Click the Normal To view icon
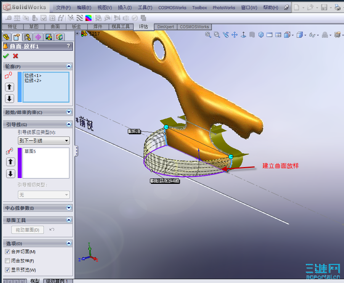 click(x=243, y=35)
